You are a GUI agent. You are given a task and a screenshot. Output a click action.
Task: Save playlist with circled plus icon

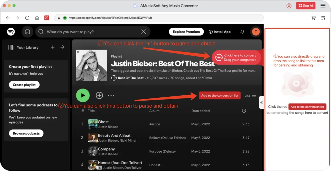click(x=99, y=95)
